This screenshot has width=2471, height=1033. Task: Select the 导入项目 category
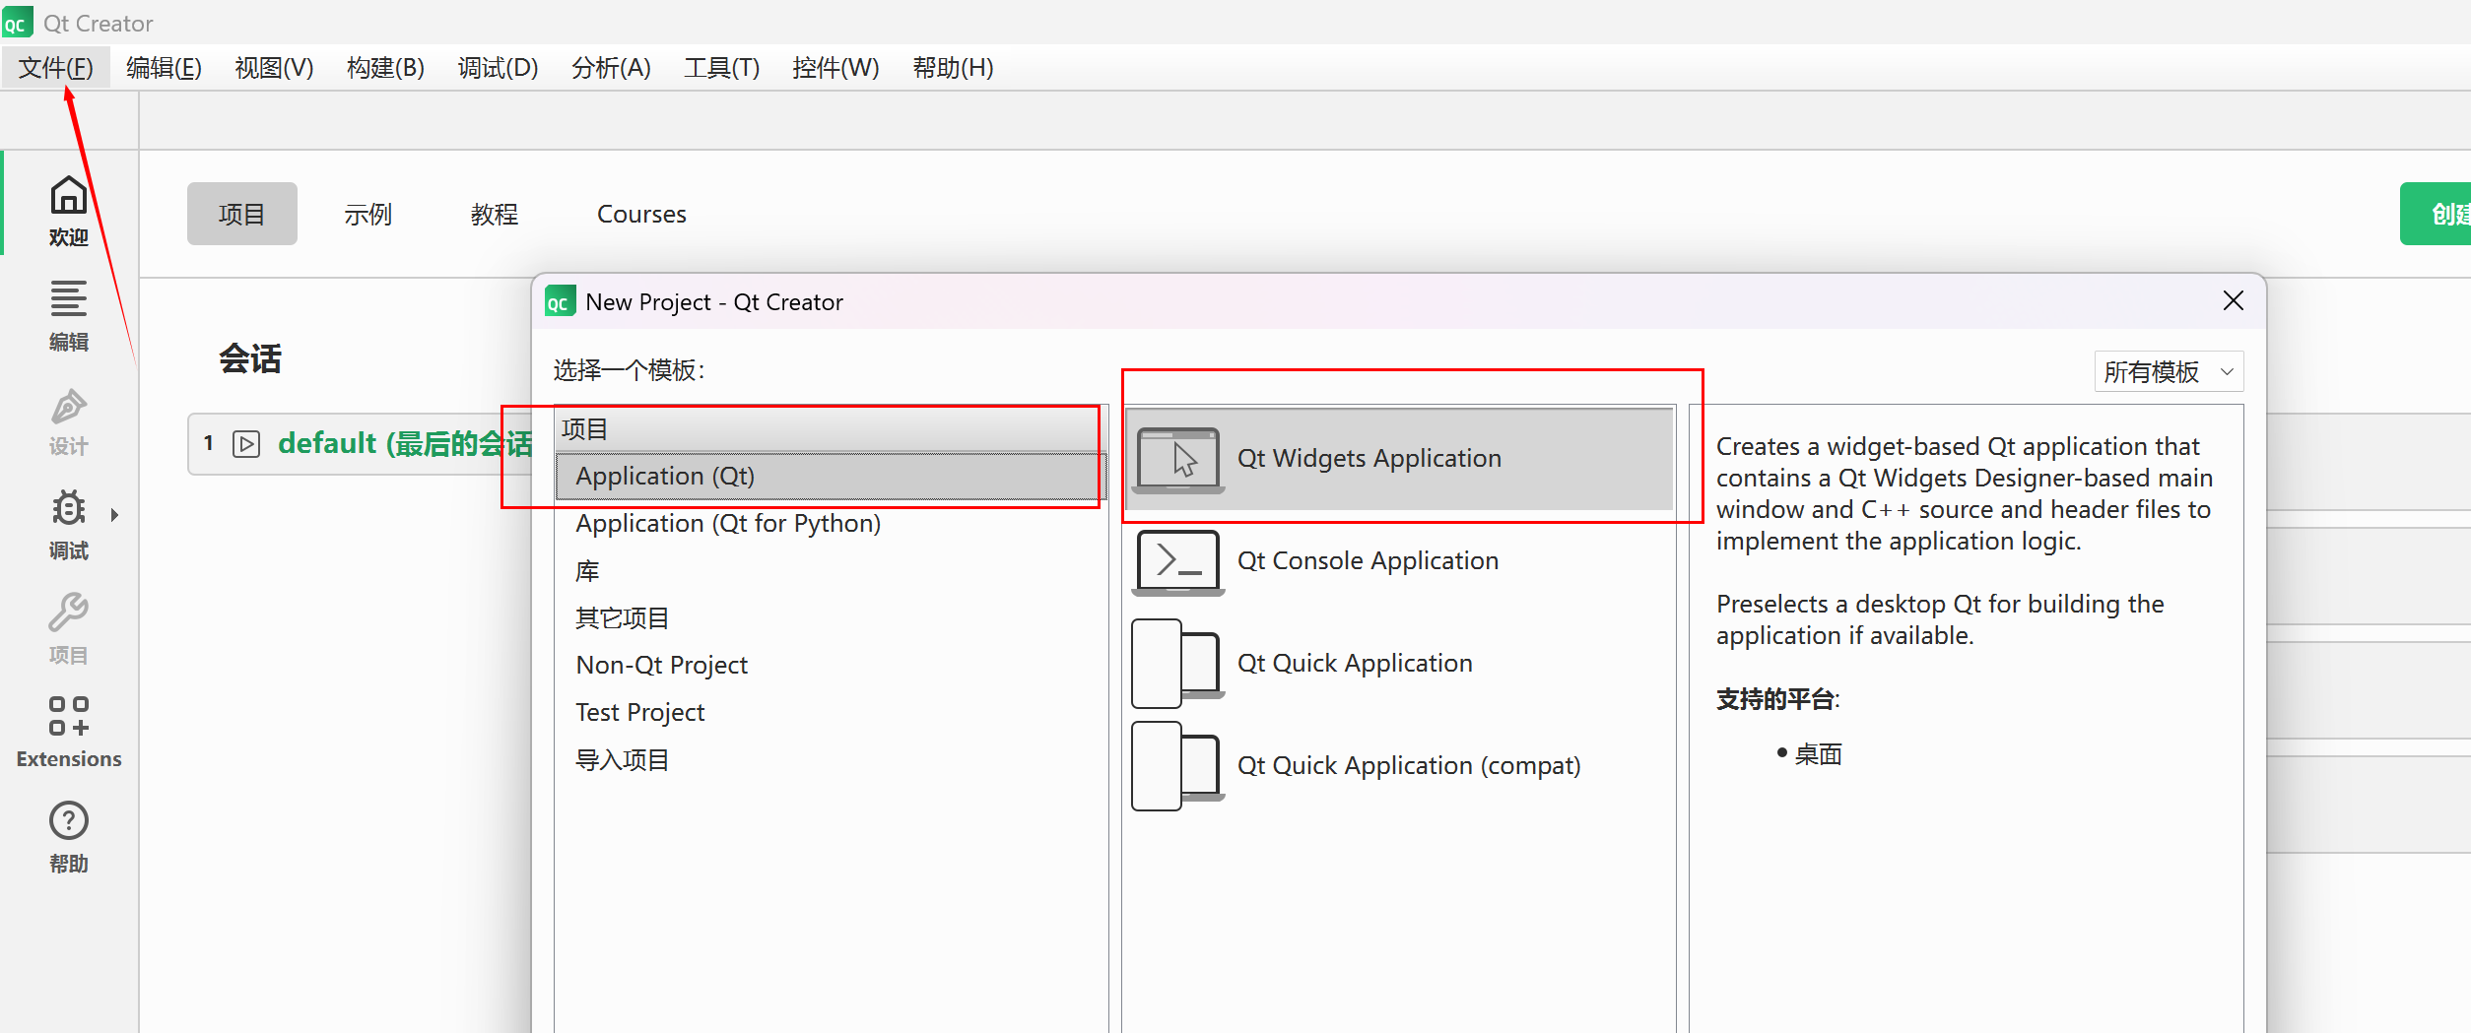(831, 760)
